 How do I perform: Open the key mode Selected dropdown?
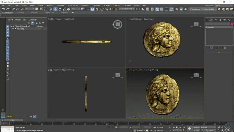click(208, 127)
